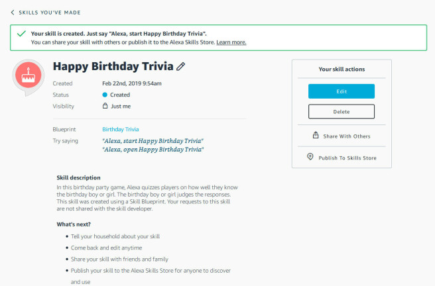Open the Edit skill button

[342, 91]
